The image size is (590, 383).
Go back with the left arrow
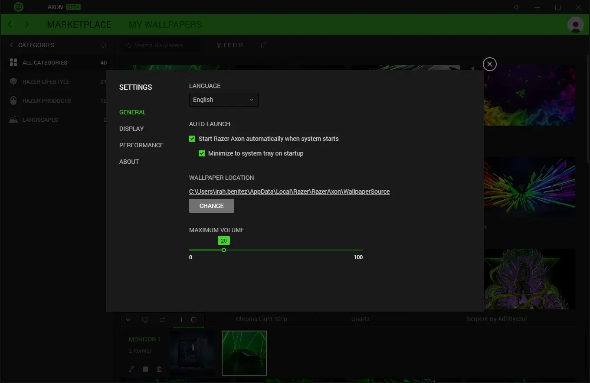coord(10,24)
